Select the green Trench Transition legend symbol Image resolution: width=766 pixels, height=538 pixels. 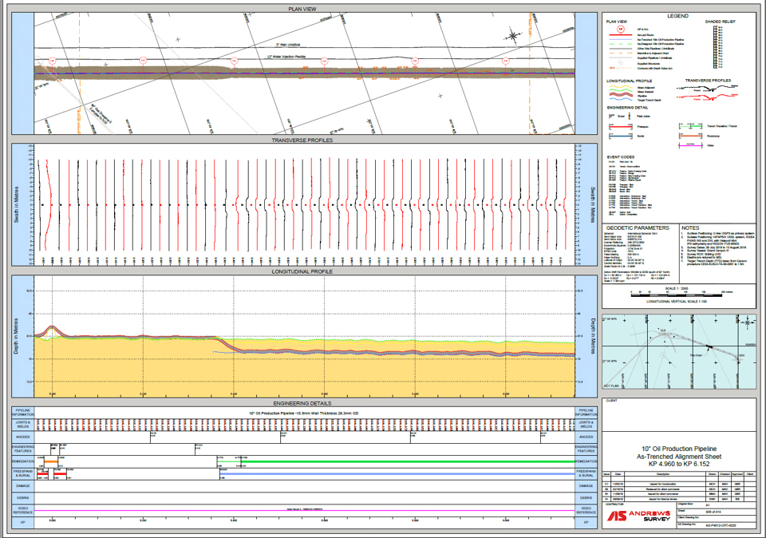click(x=690, y=126)
